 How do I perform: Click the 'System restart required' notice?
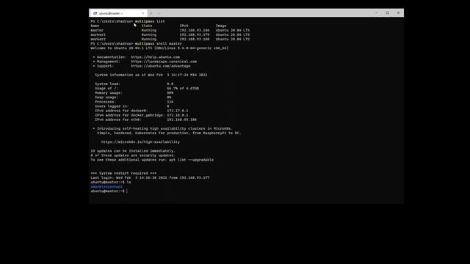[x=123, y=173]
